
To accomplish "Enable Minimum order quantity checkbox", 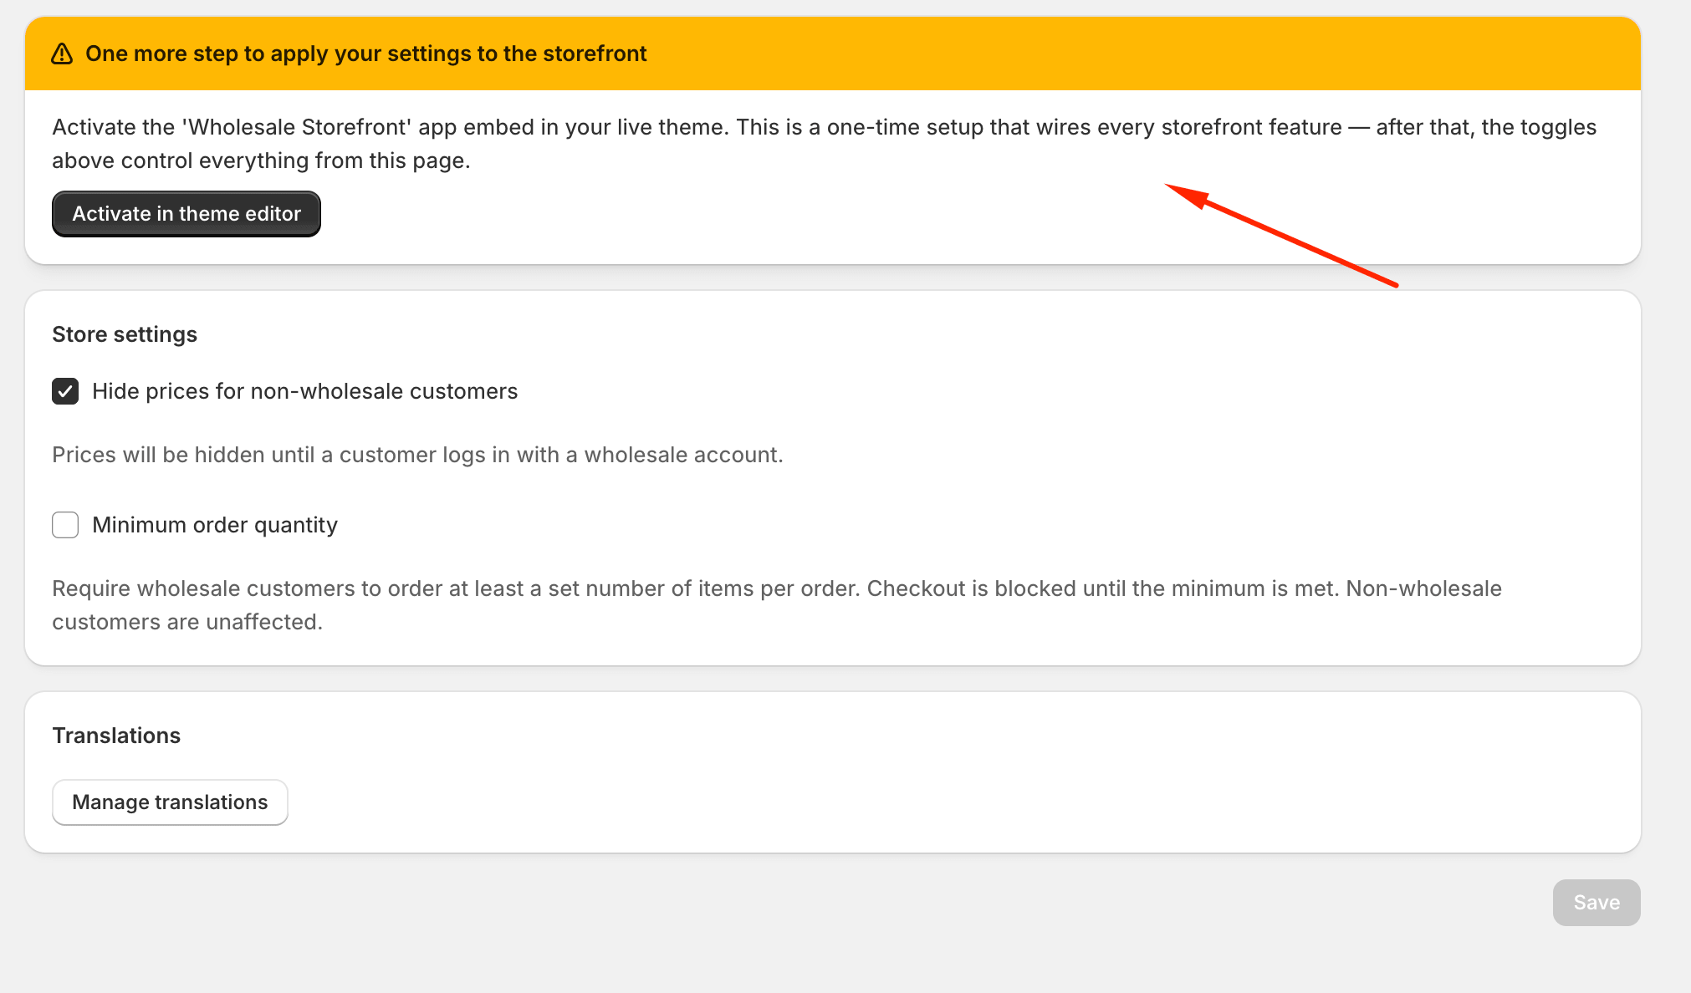I will tap(65, 525).
